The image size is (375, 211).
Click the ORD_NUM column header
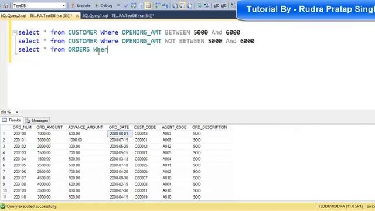coord(22,127)
